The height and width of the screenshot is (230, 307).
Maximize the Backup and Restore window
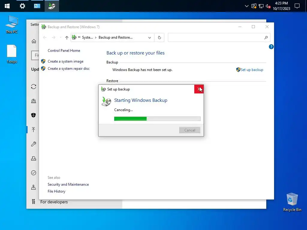(253, 27)
